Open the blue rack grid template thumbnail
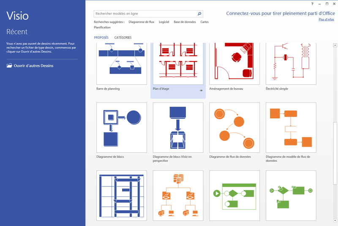 [122, 196]
